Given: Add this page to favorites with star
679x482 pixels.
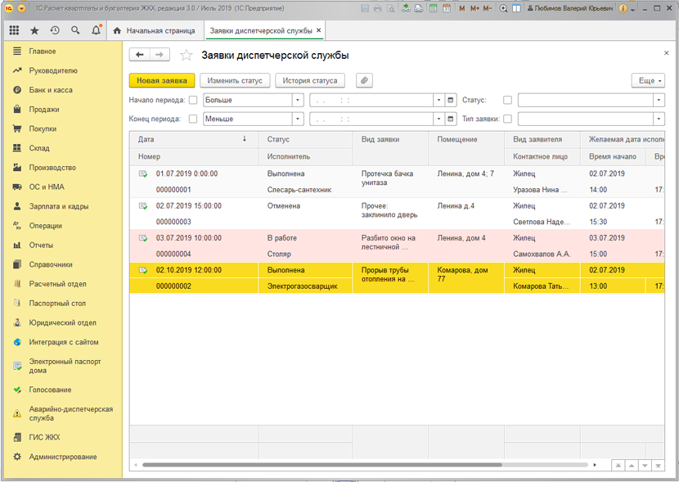Looking at the screenshot, I should (186, 56).
